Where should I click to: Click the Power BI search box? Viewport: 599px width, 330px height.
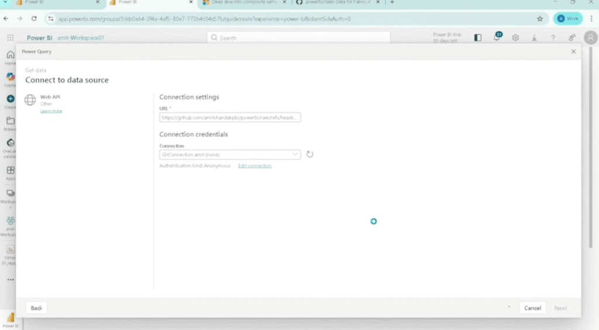coord(298,38)
